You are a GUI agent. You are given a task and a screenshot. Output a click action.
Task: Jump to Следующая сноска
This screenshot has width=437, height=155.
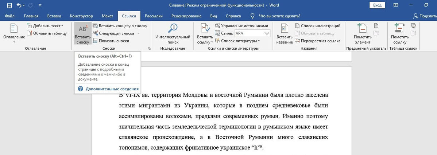tap(114, 33)
